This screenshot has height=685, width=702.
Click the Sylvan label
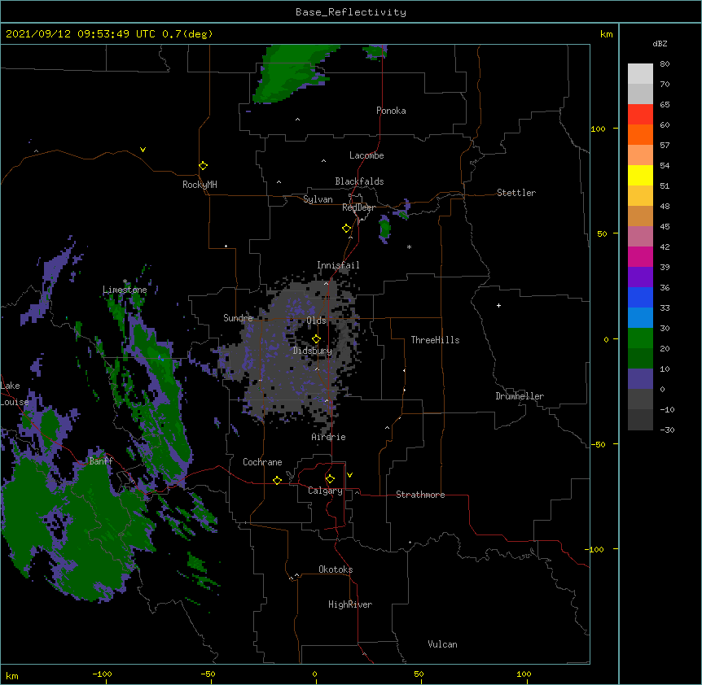[x=318, y=199]
